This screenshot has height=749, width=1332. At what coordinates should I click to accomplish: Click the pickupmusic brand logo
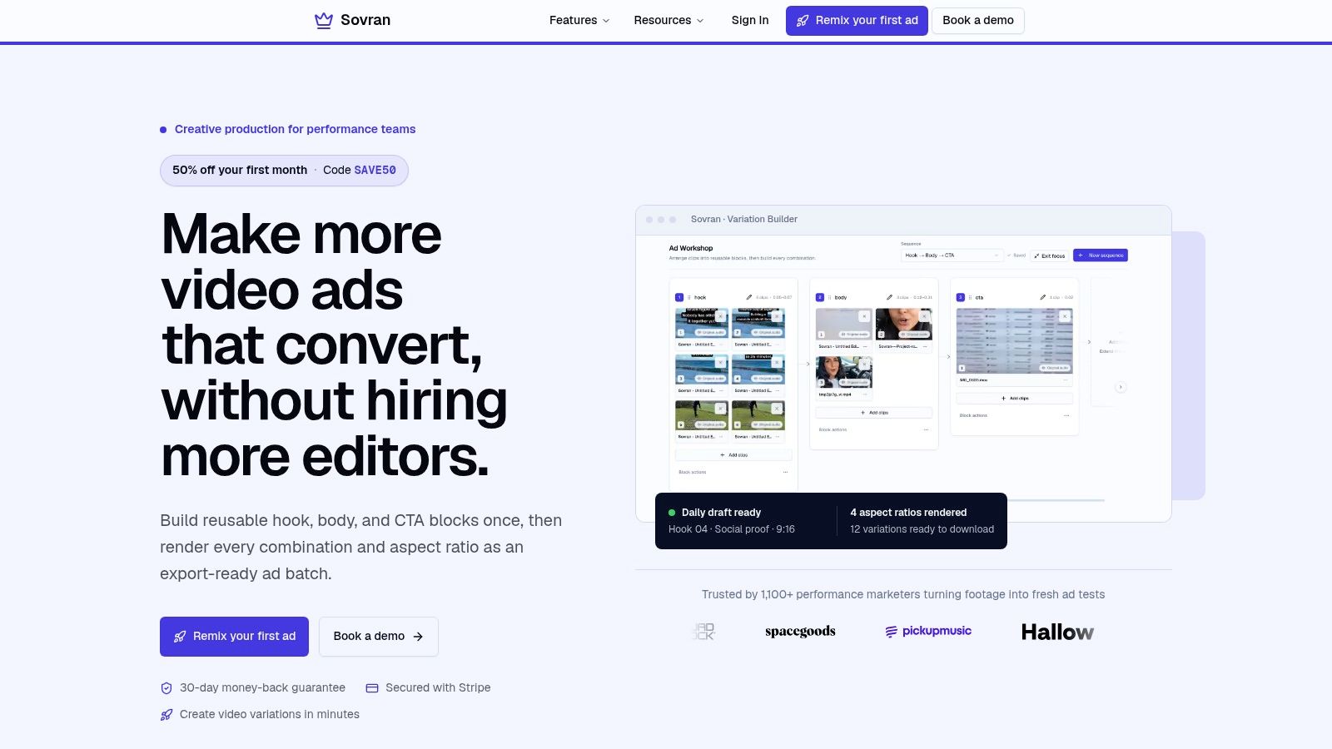click(928, 632)
